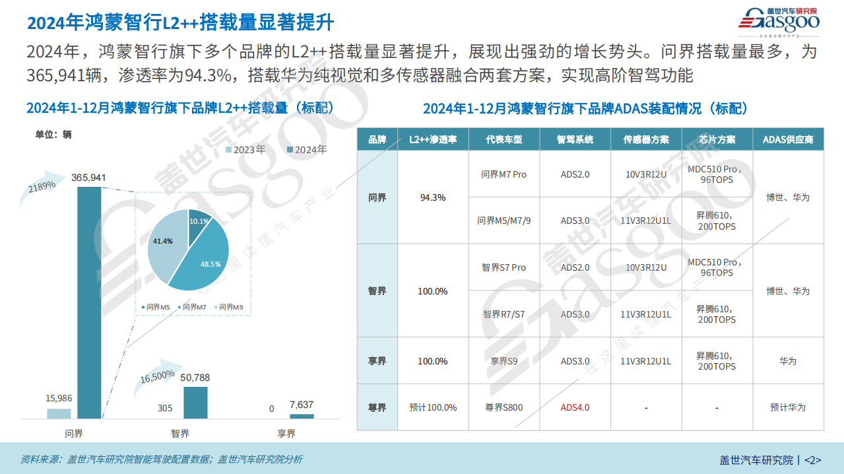Select the 智驾系统 column header

click(x=575, y=139)
